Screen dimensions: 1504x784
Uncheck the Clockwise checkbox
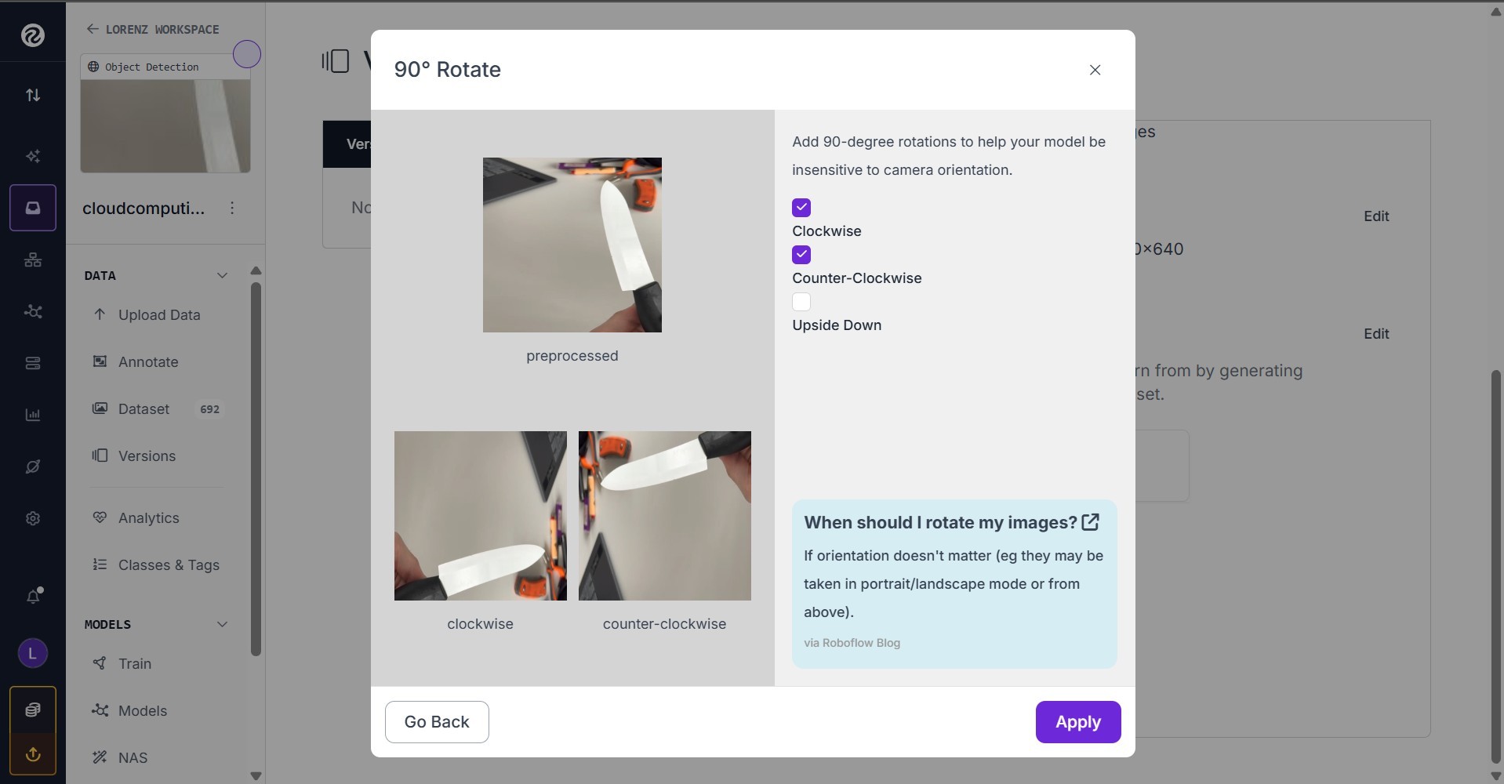[801, 208]
